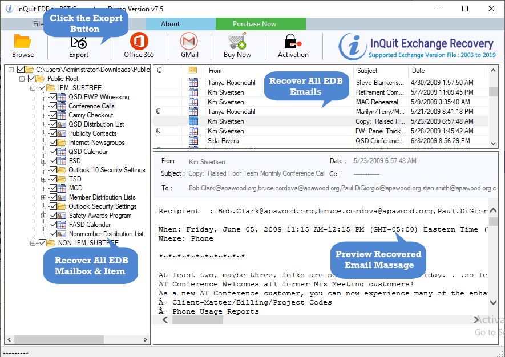Viewport: 505px width, 357px height.
Task: Sort emails by Subject column header
Action: point(367,71)
